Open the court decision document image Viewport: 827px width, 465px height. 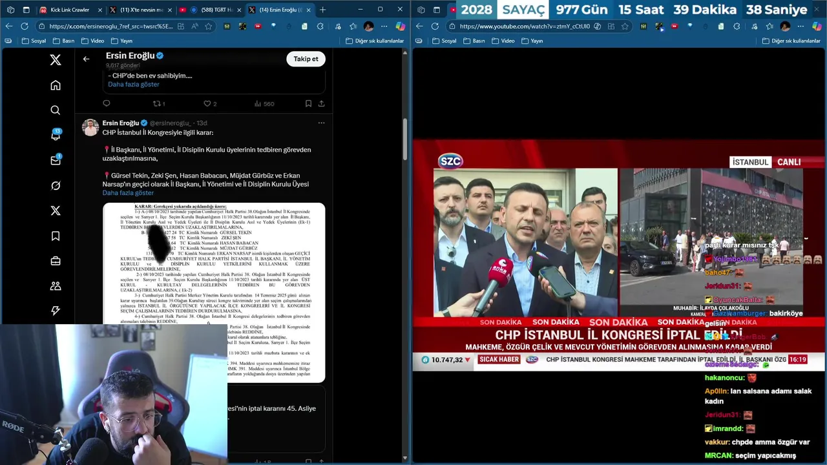tap(214, 293)
